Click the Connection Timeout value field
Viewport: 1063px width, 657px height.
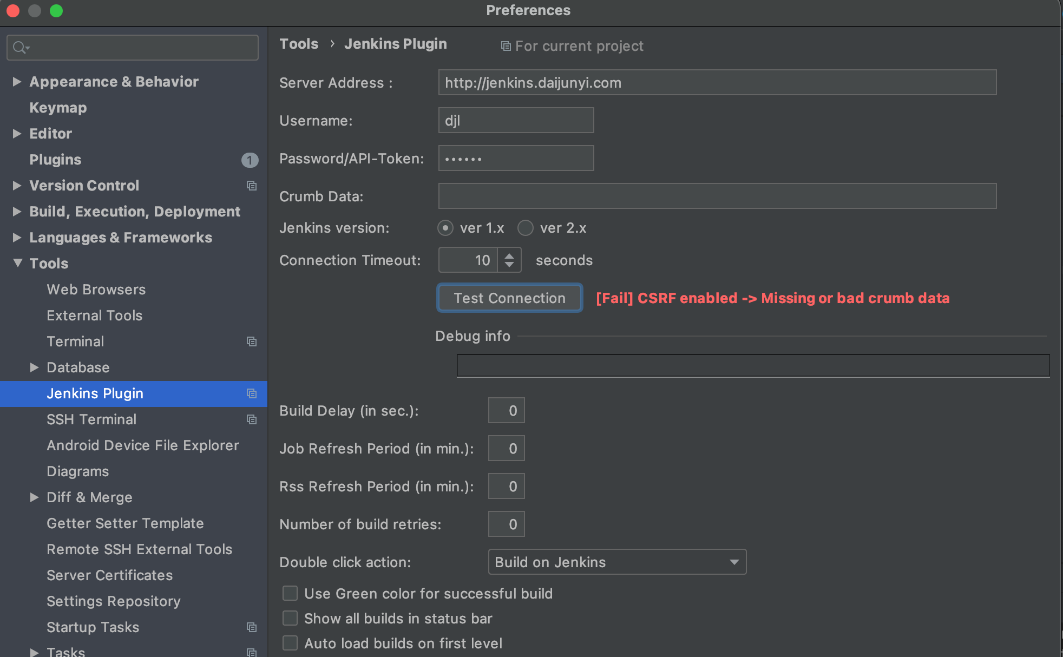pos(468,260)
